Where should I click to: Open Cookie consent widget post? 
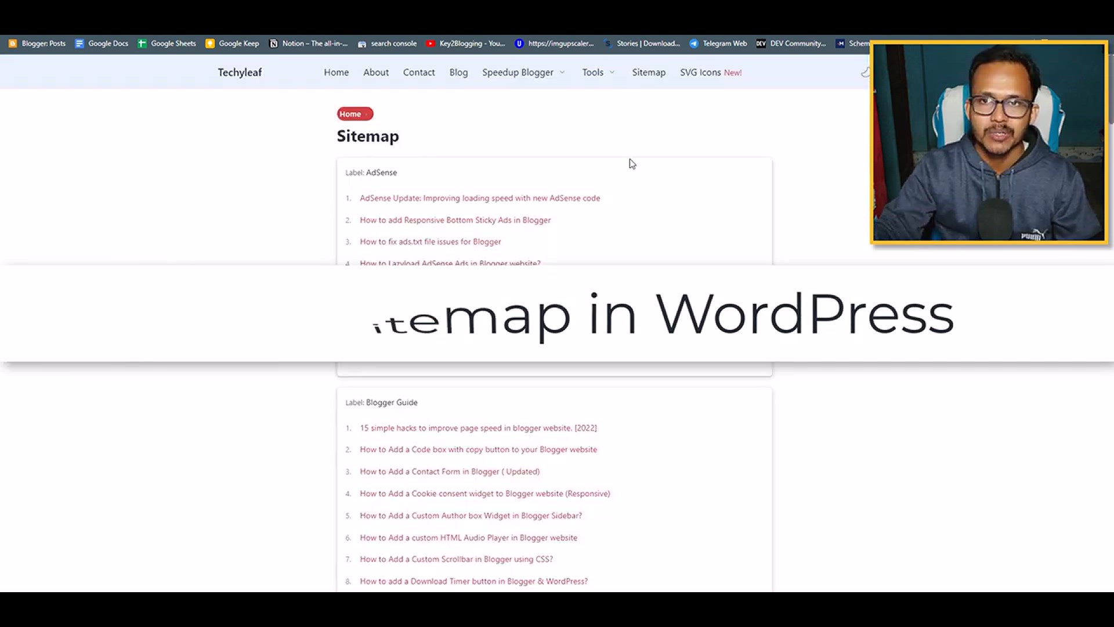click(x=485, y=493)
